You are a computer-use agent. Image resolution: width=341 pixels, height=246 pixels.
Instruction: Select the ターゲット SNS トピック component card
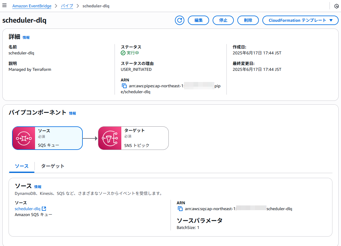coord(133,138)
